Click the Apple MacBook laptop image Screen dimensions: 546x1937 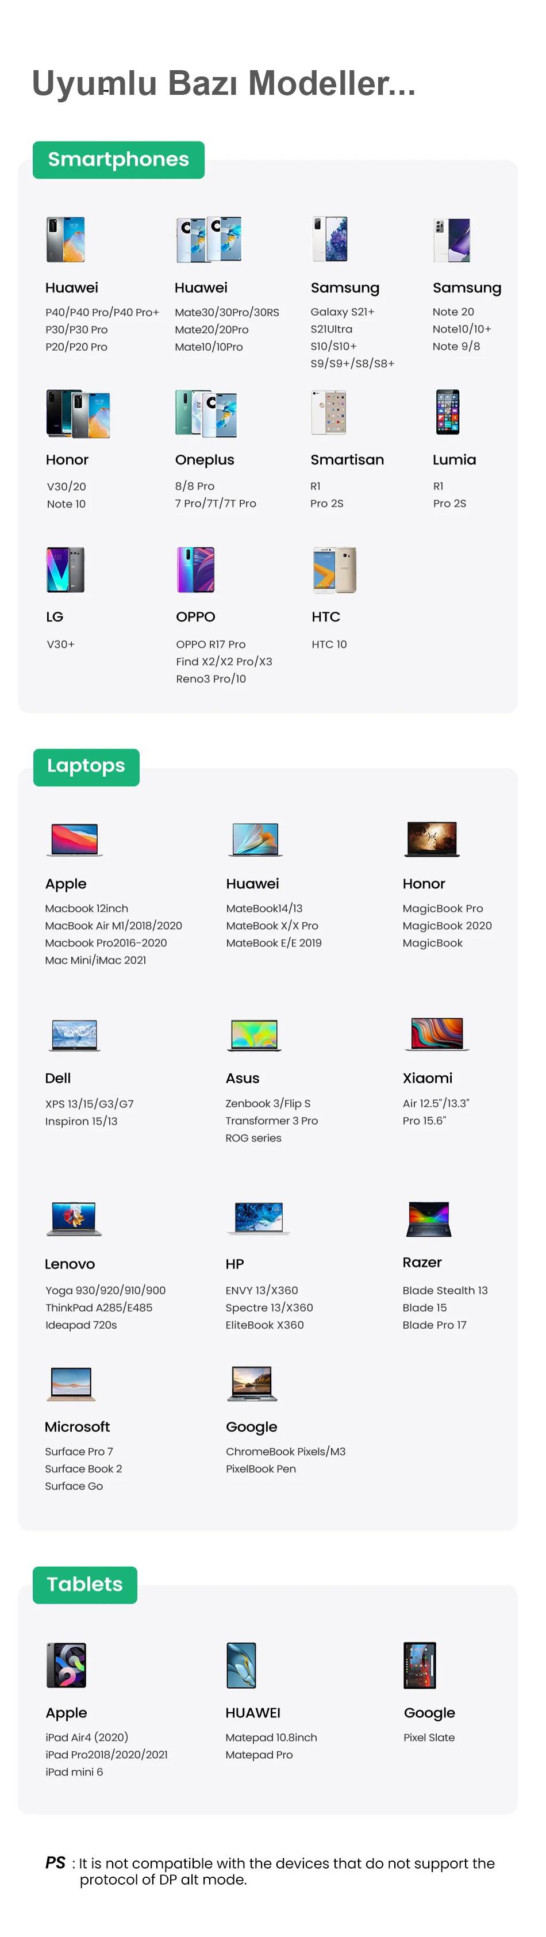(x=74, y=840)
